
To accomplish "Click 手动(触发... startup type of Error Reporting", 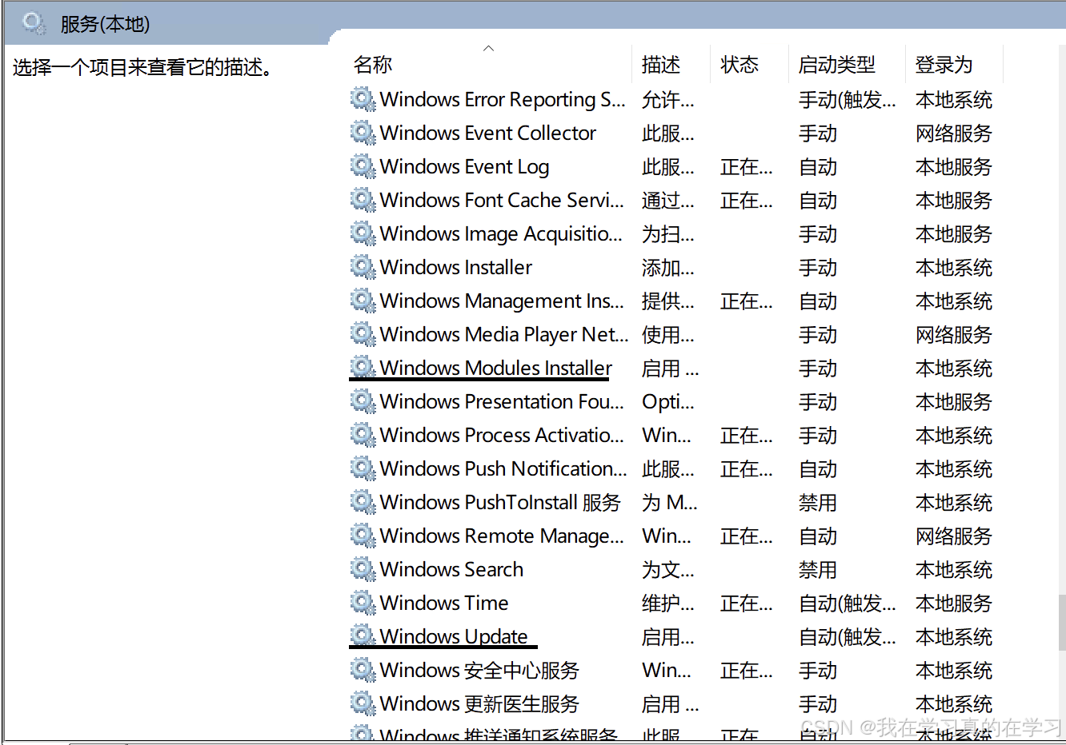I will [x=848, y=99].
